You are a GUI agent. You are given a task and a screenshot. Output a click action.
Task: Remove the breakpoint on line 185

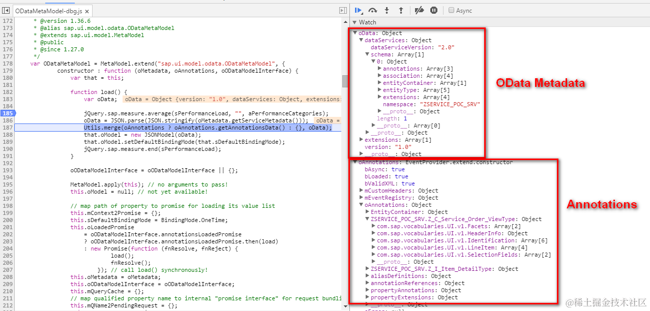7,113
